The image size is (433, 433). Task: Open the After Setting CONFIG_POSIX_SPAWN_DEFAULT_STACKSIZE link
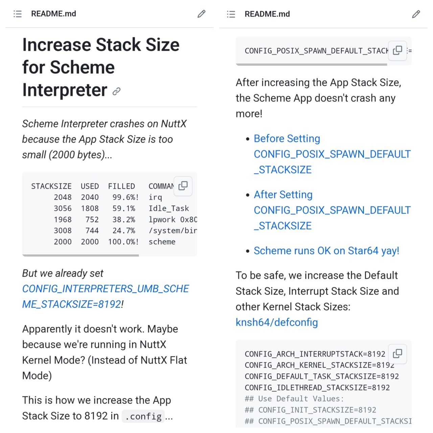(332, 210)
